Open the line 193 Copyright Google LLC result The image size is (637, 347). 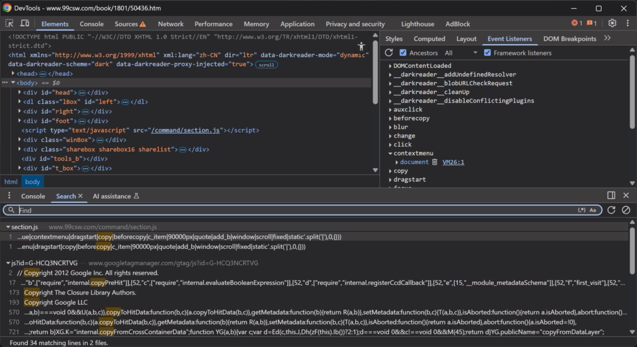55,302
